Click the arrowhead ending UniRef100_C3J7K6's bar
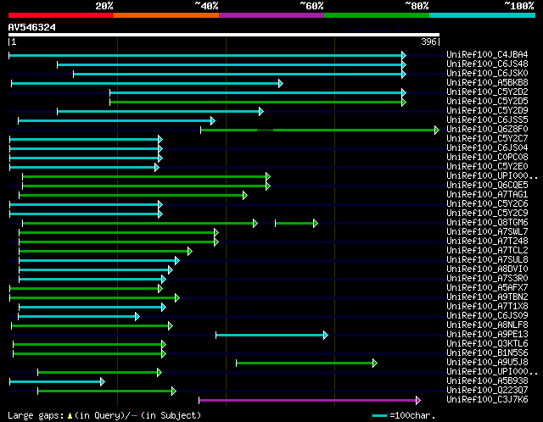The height and width of the screenshot is (422, 543). click(x=418, y=401)
